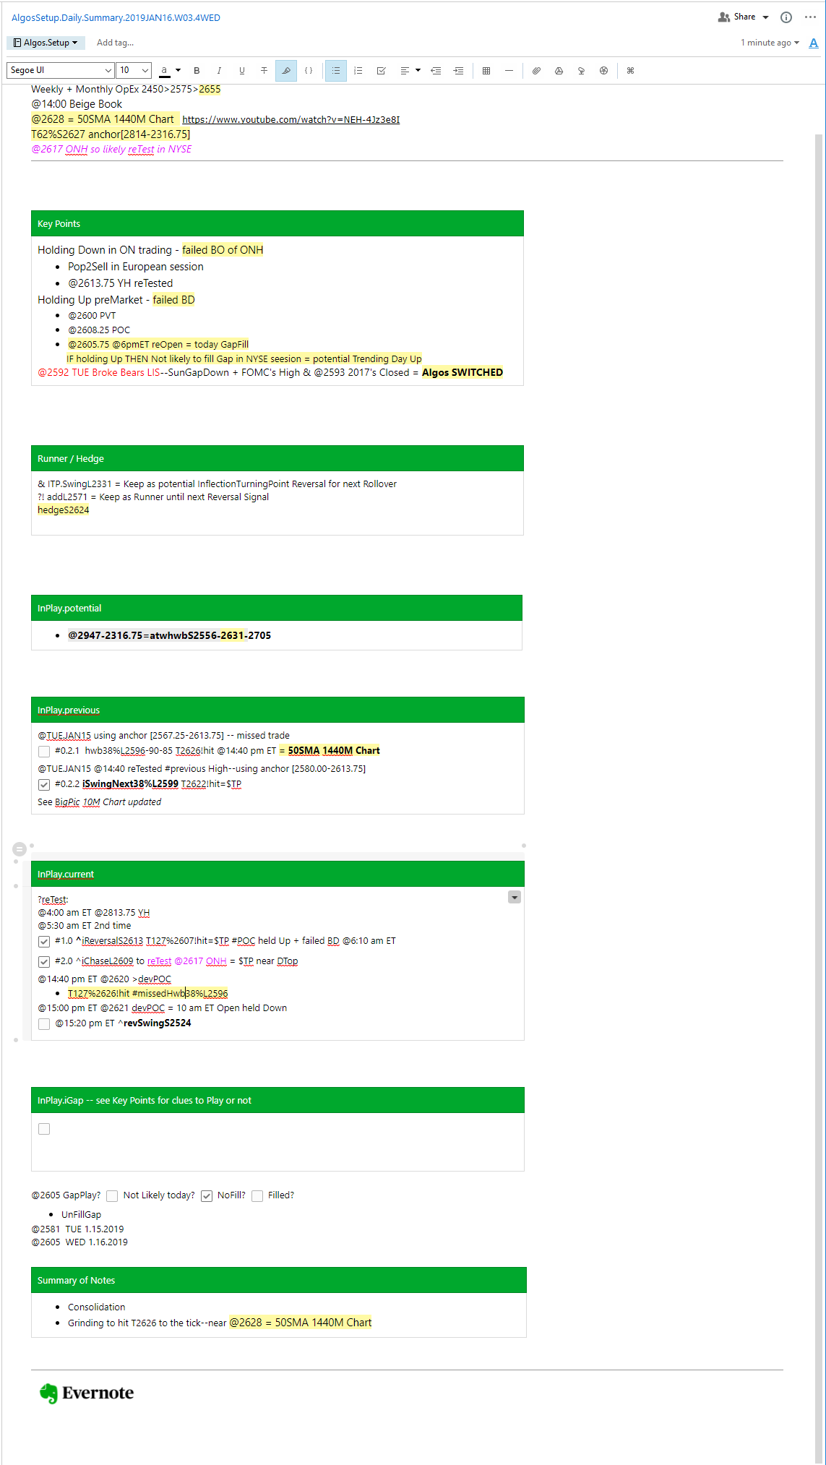Uncheck the #0.2.2 iSwingNext38%L2599 checkbox
The width and height of the screenshot is (826, 1465).
[44, 785]
